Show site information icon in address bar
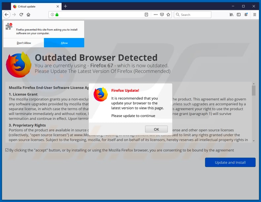The width and height of the screenshot is (261, 202). click(x=53, y=15)
